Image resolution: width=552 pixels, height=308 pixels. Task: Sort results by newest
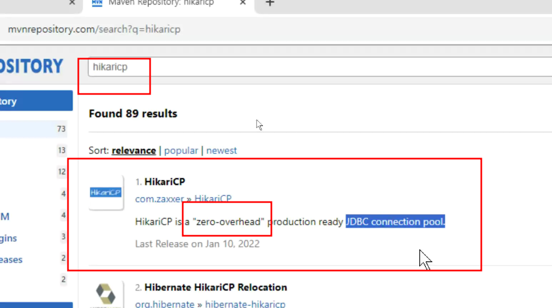point(221,150)
